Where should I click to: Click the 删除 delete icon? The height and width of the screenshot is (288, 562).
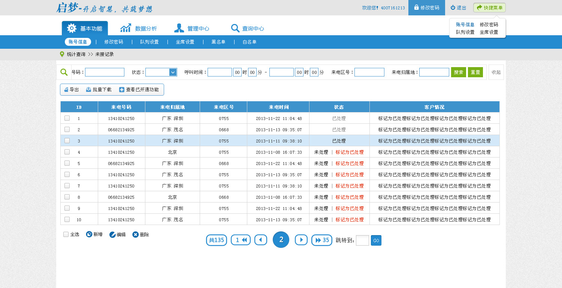136,234
